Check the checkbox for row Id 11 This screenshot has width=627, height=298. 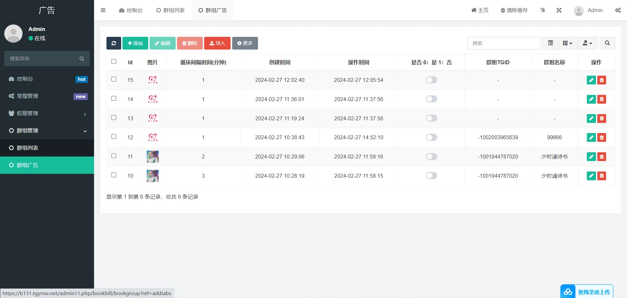coord(114,156)
